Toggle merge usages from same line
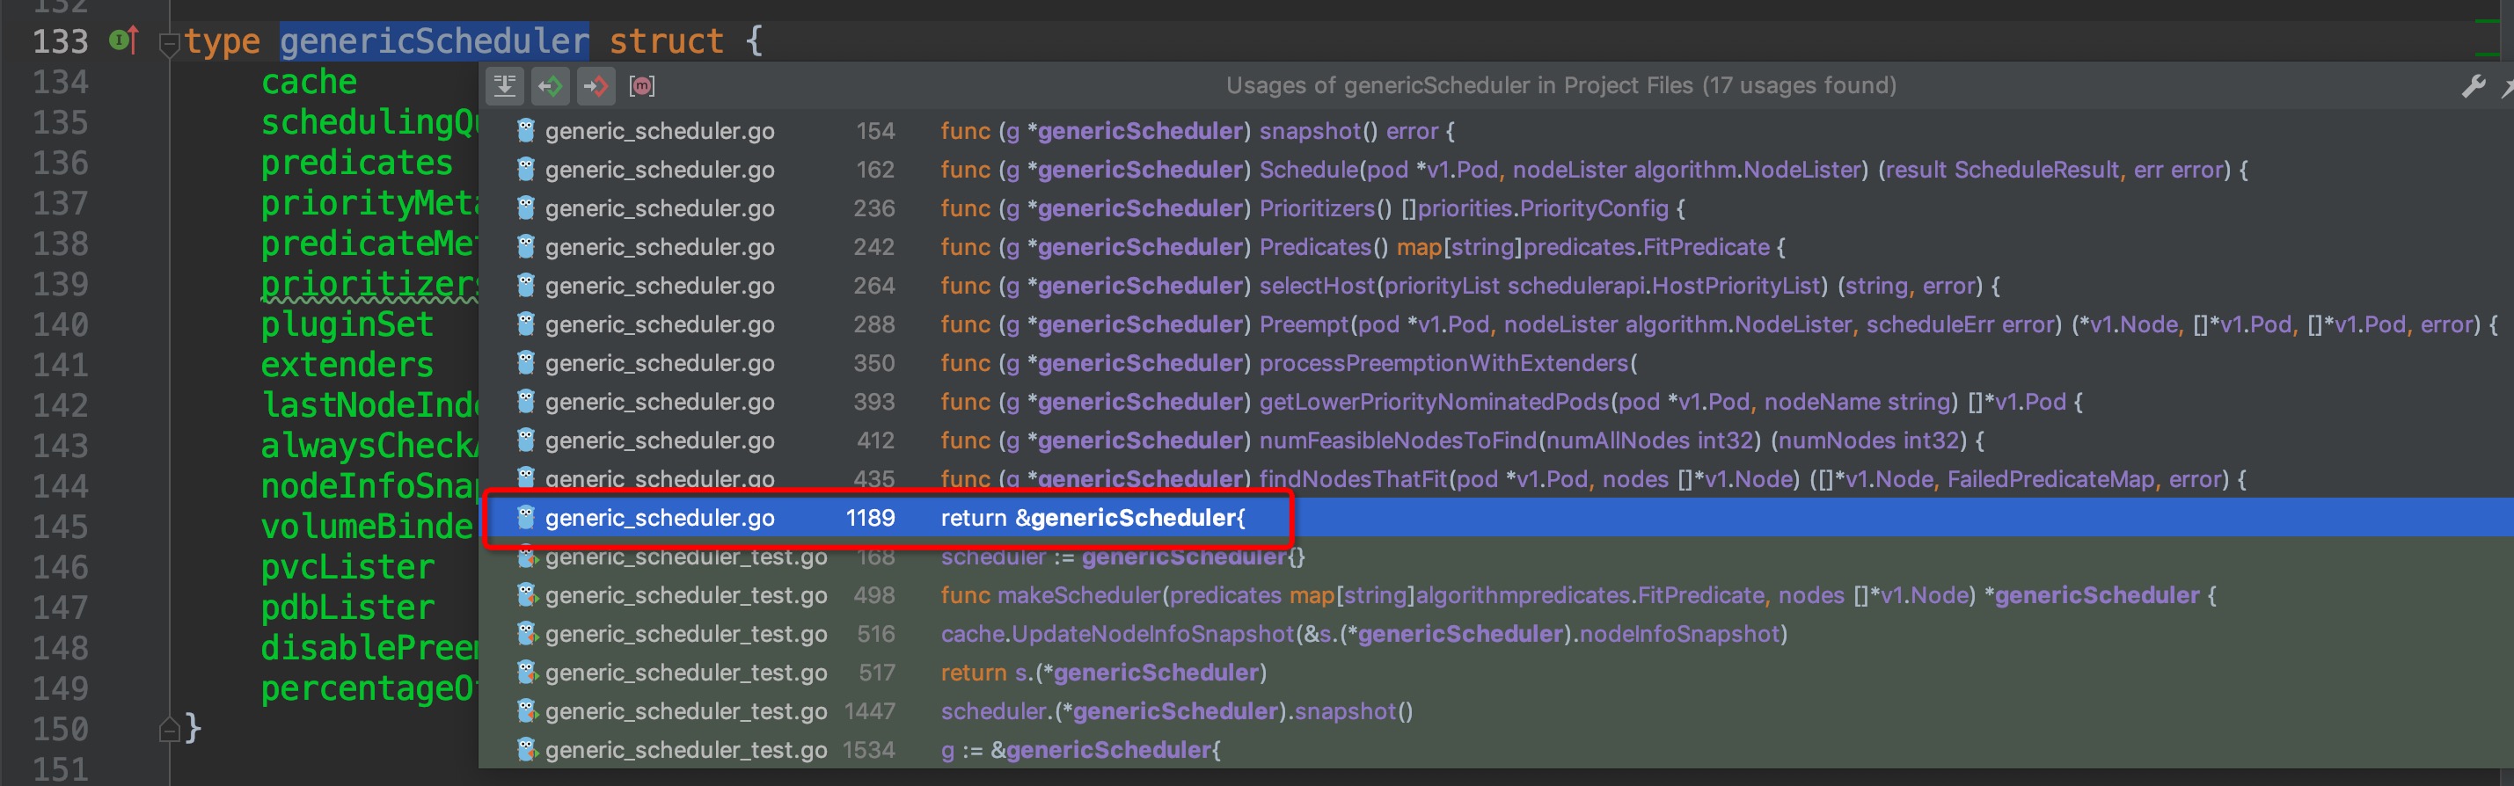This screenshot has height=786, width=2514. pos(505,86)
